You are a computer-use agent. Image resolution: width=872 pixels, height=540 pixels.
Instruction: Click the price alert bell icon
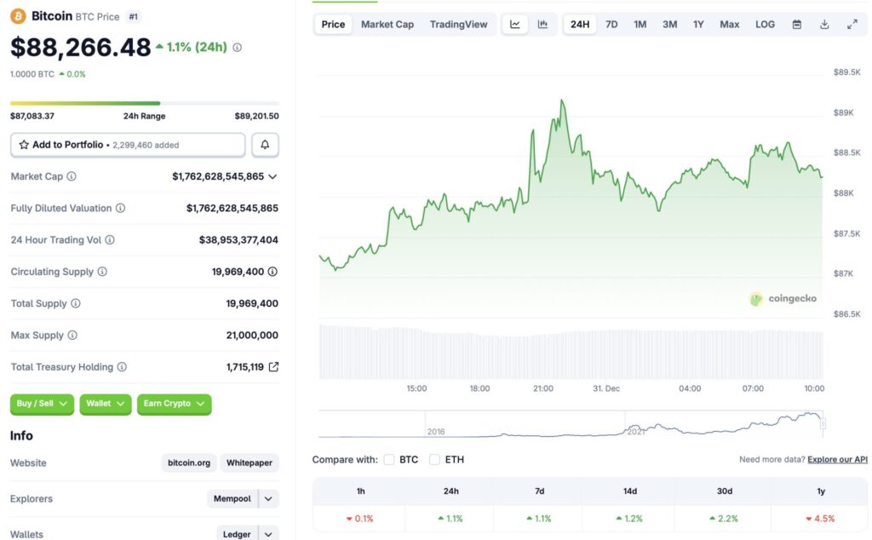tap(265, 144)
